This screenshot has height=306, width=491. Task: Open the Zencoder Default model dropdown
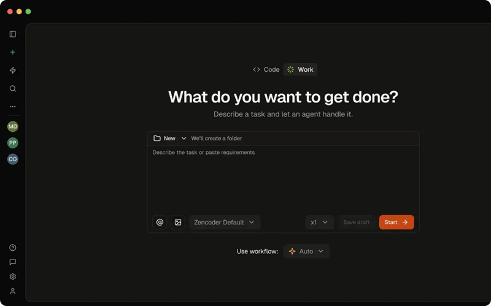(224, 222)
